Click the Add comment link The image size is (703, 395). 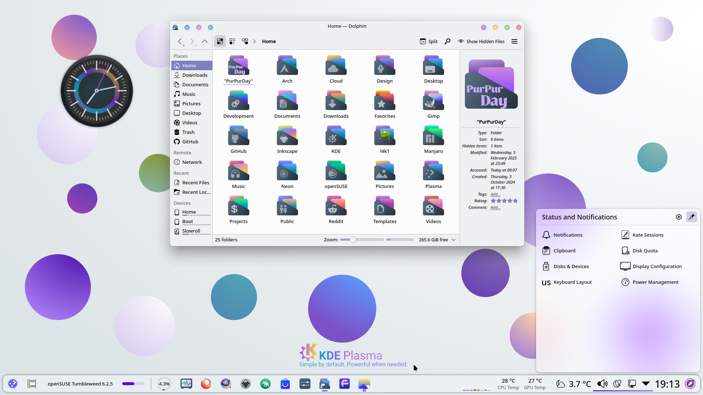[x=495, y=207]
